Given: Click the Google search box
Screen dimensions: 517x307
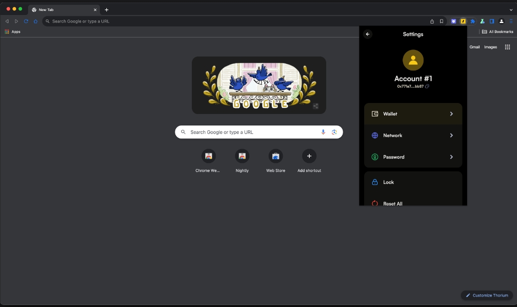Looking at the screenshot, I should point(259,132).
